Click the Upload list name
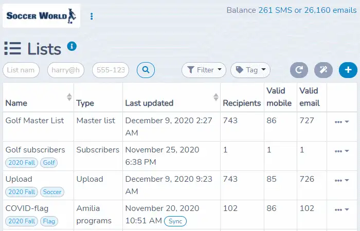 pyautogui.click(x=19, y=179)
